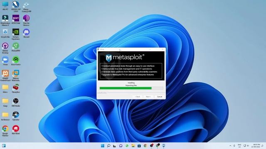The image size is (266, 149).
Task: Open File Explorer from the taskbar
Action: click(x=133, y=146)
